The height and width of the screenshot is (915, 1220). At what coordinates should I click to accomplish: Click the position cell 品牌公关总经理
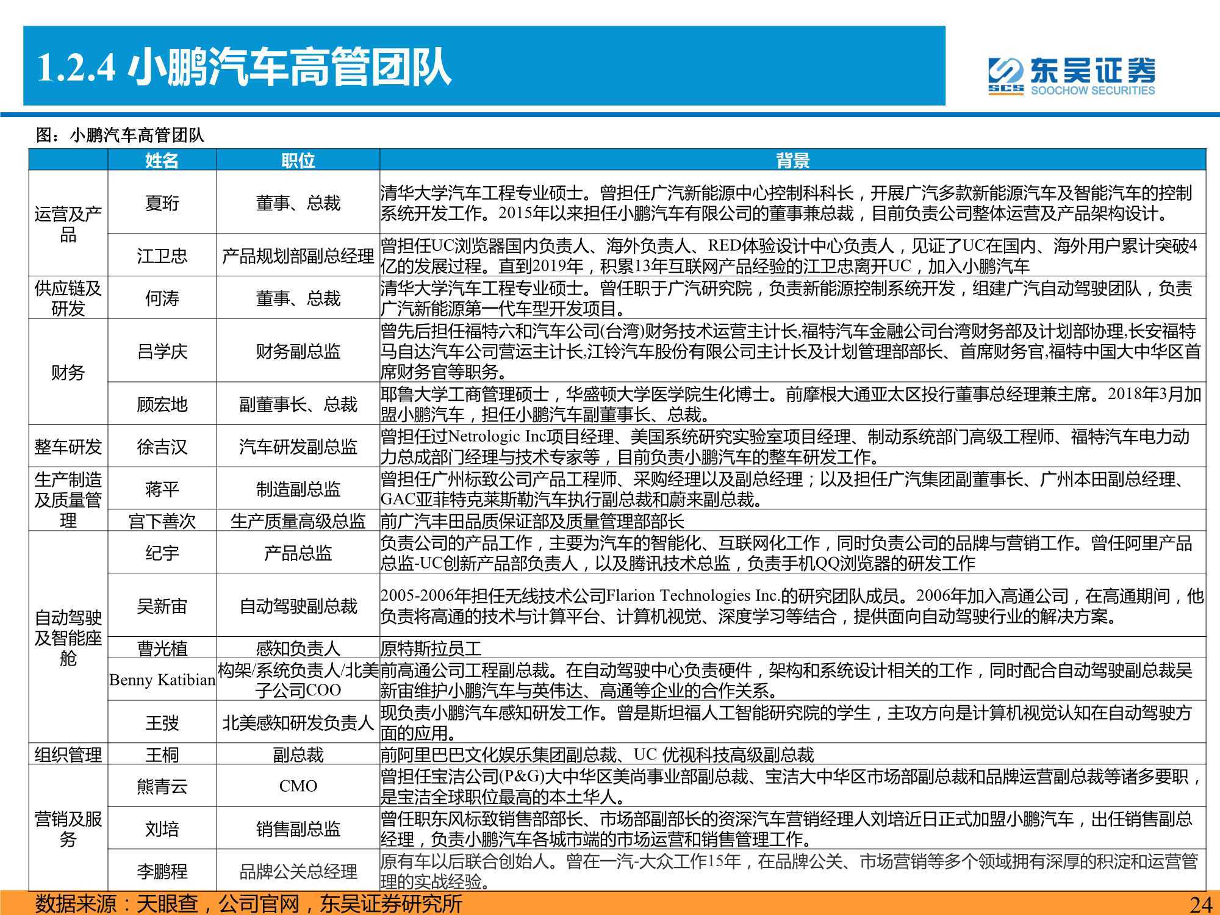[298, 870]
